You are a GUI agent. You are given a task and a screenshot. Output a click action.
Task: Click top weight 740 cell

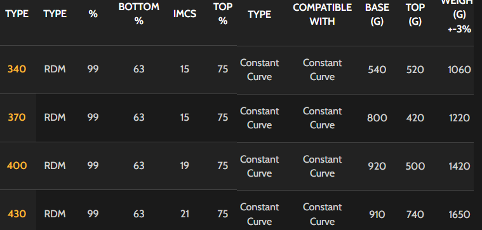tap(415, 214)
